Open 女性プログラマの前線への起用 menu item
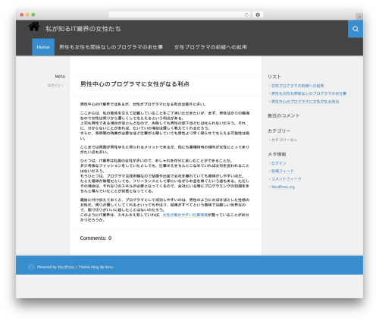 point(210,47)
